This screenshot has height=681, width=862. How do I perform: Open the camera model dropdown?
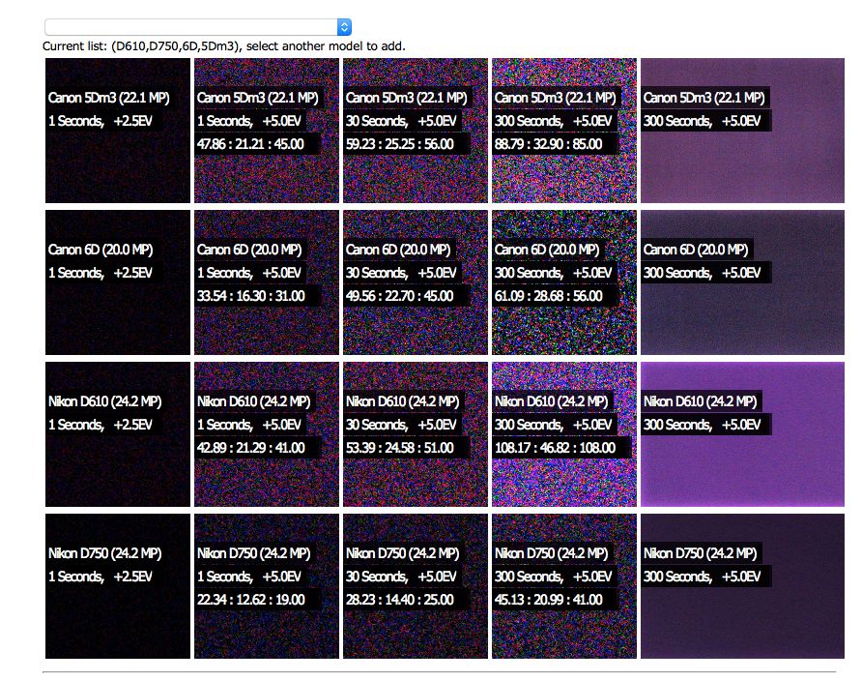(x=198, y=27)
